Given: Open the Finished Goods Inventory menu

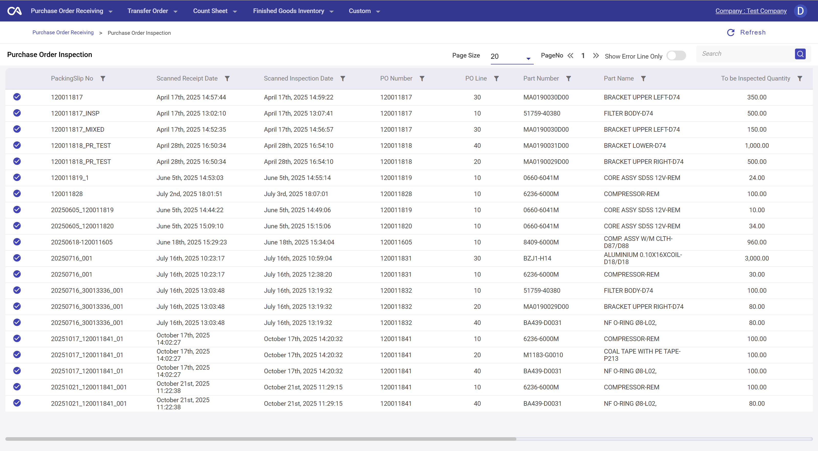Looking at the screenshot, I should tap(288, 11).
